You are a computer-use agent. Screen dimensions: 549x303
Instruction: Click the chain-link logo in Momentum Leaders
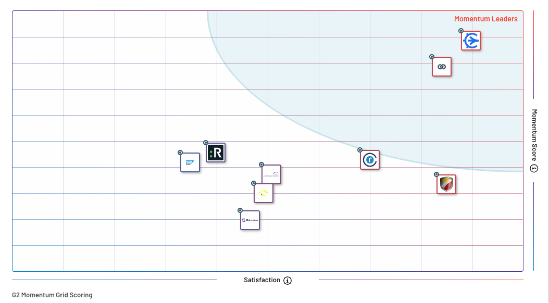[442, 67]
